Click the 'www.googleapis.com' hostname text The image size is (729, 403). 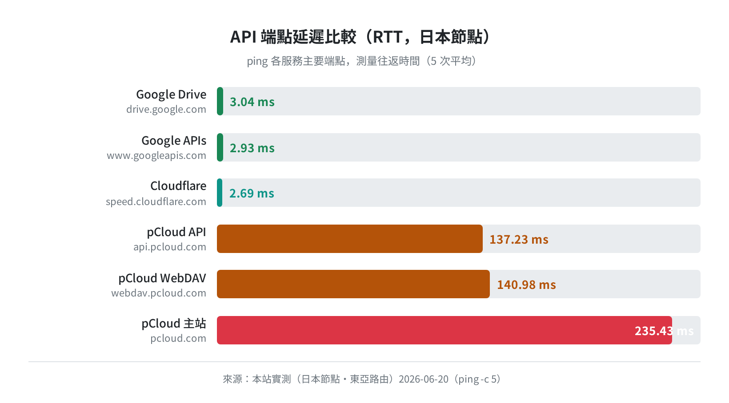(x=156, y=155)
